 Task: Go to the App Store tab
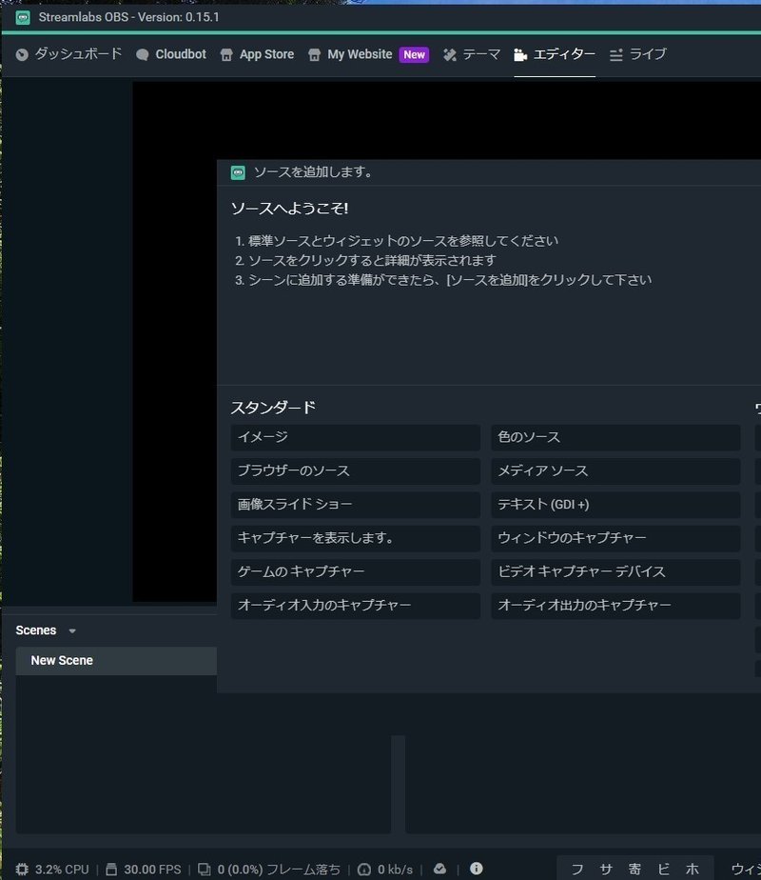[257, 54]
